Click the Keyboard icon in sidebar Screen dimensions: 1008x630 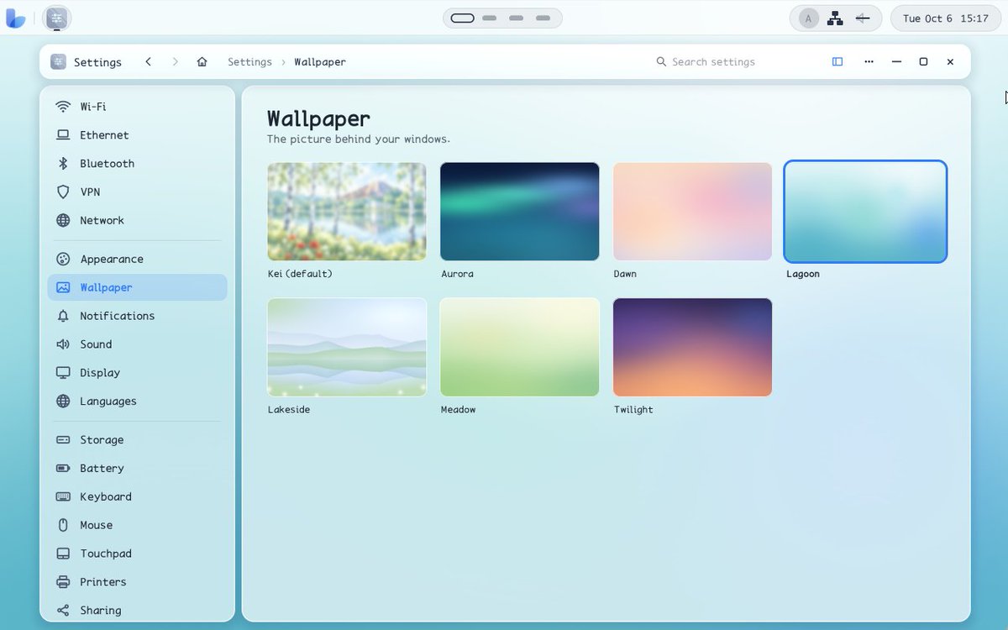point(63,497)
